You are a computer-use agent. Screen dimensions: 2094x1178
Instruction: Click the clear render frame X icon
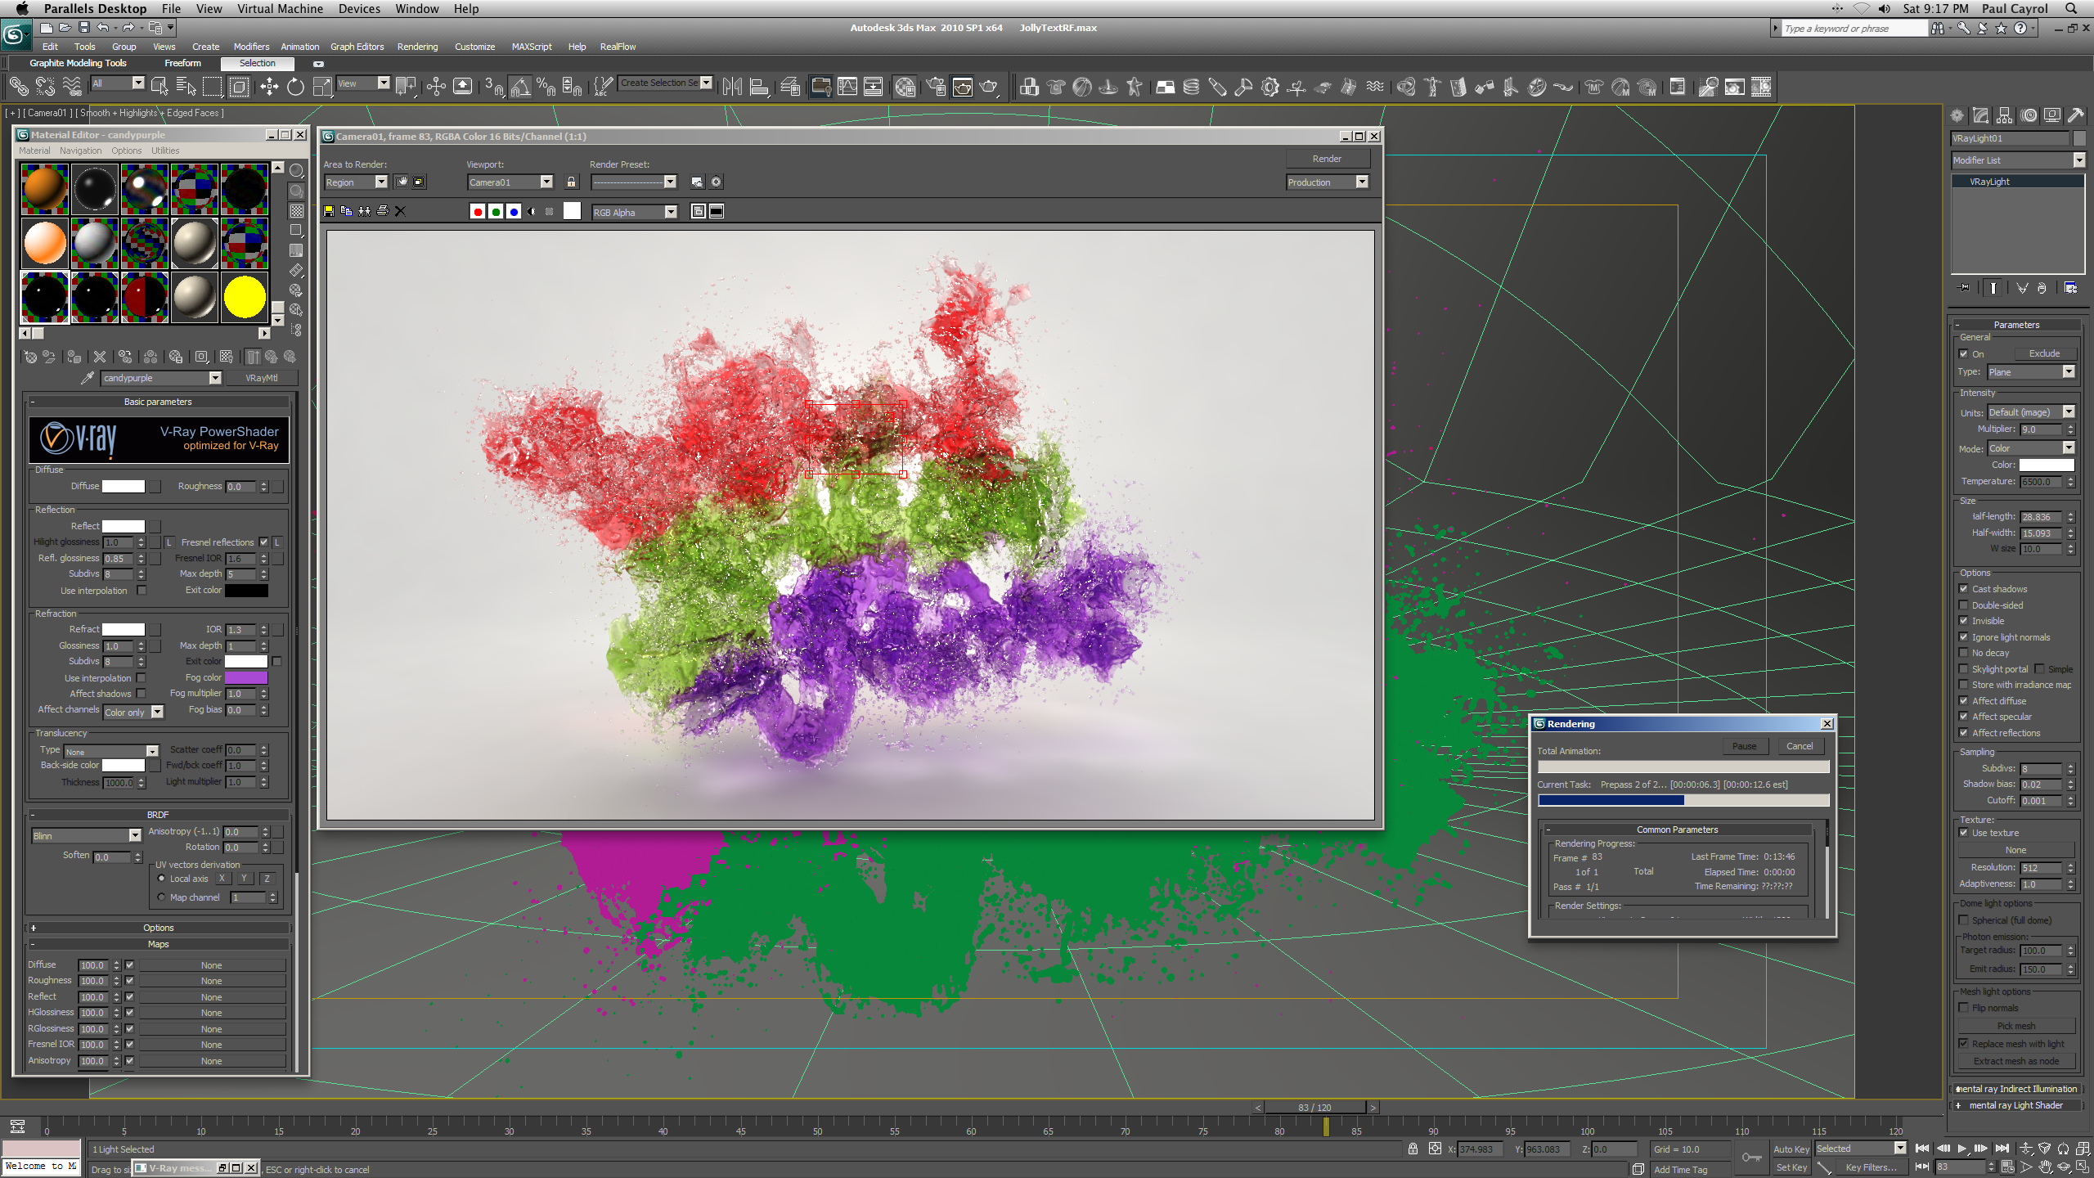click(x=400, y=211)
